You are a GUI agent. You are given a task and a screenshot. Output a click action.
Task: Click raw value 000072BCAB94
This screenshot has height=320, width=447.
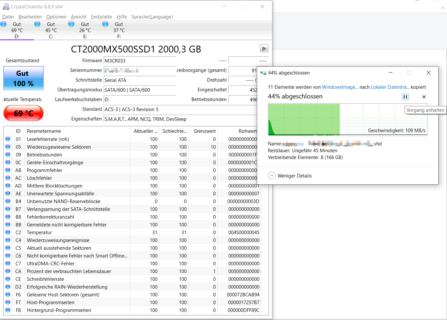coord(243,294)
